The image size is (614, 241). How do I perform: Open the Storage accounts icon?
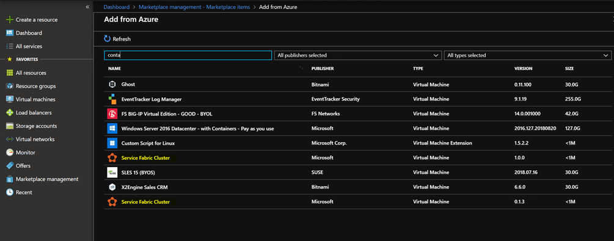tap(10, 126)
